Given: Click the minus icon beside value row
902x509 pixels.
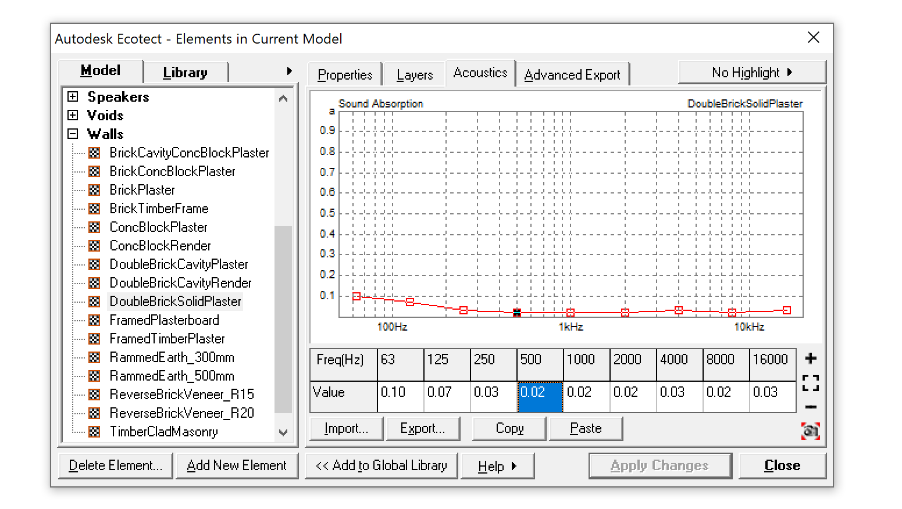Looking at the screenshot, I should point(811,407).
